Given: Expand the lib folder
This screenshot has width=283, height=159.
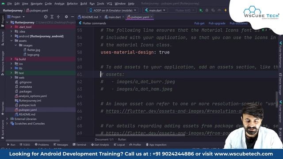Looking at the screenshot, I should 11,68.
